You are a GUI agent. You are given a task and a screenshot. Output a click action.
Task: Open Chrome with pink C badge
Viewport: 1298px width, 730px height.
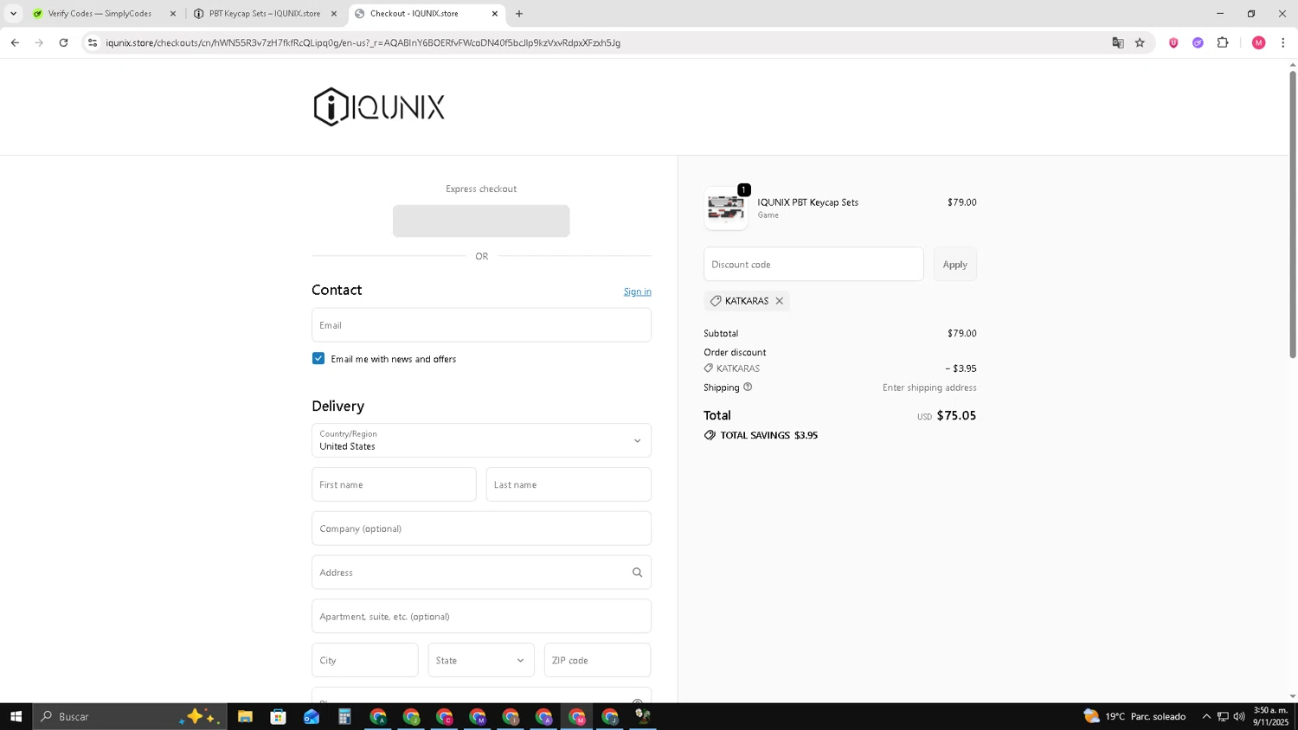(x=444, y=716)
